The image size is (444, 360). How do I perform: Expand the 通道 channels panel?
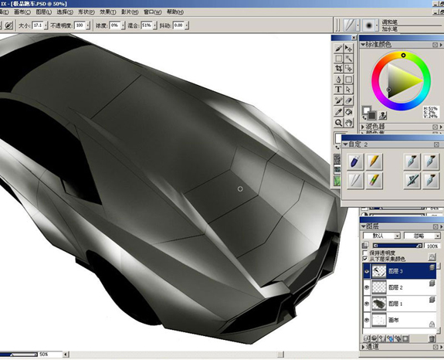[363, 346]
